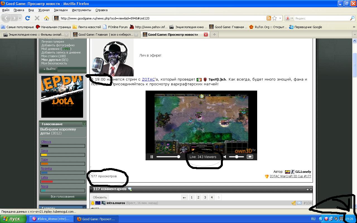
Task: Open a new tab with the plus button
Action: point(214,35)
